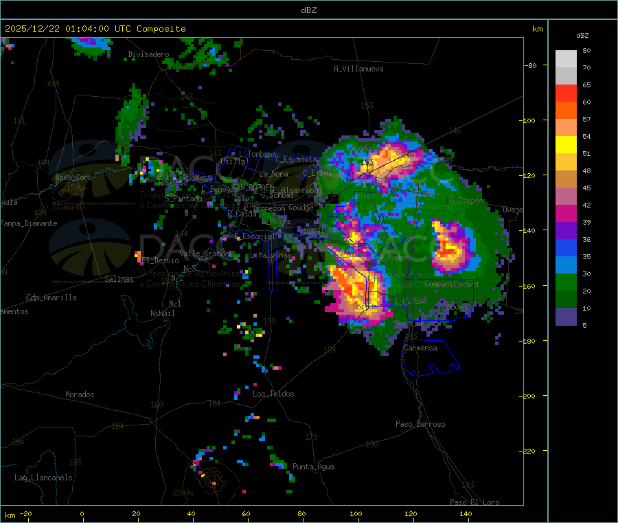Click the timestamp 2025/12/22 01:04:00 UTC Composite
The width and height of the screenshot is (618, 523).
pyautogui.click(x=95, y=29)
